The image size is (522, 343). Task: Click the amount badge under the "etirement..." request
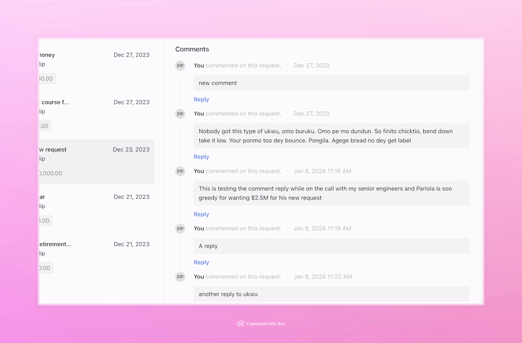(46, 268)
